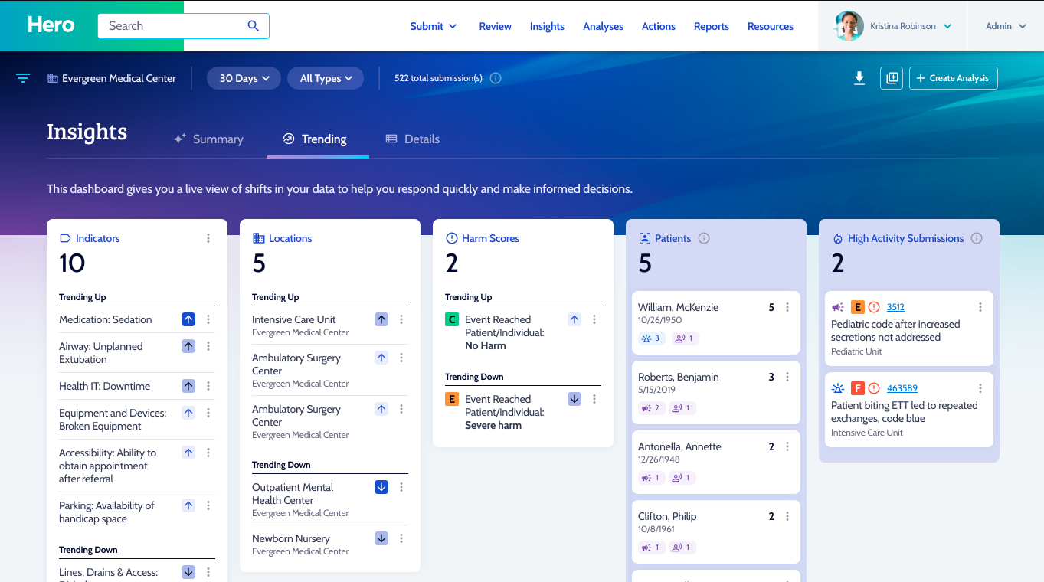Switch to the Summary tab
Viewport: 1044px width, 582px height.
pyautogui.click(x=208, y=139)
